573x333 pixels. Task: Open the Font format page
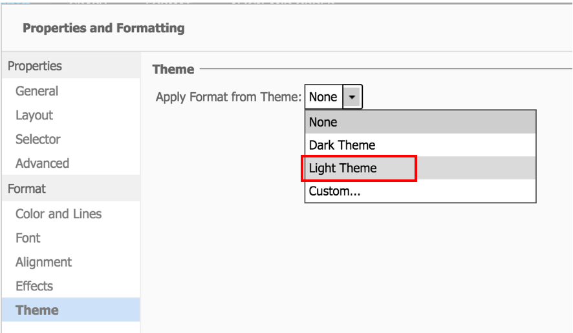point(28,237)
